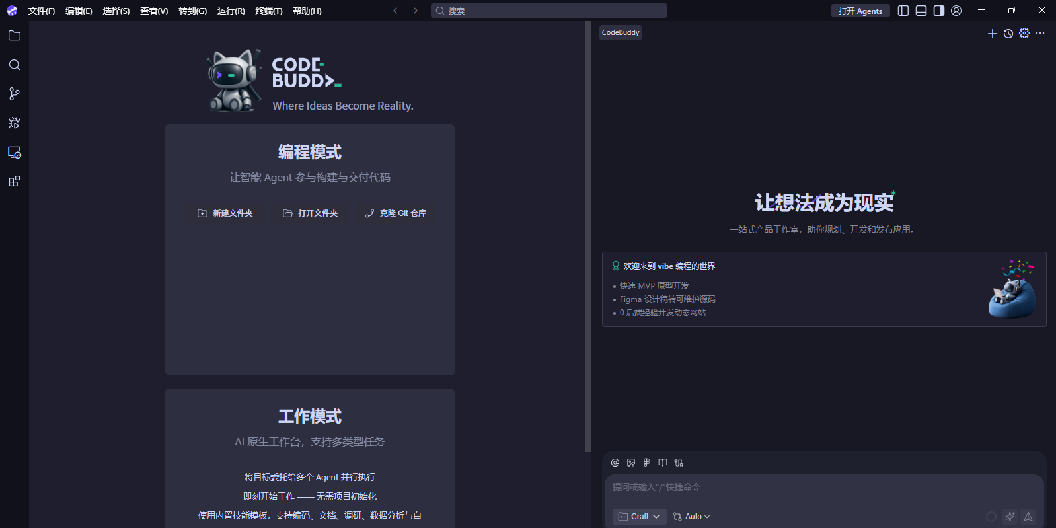Open the Run and Debug bug icon
The height and width of the screenshot is (528, 1056).
pyautogui.click(x=15, y=123)
